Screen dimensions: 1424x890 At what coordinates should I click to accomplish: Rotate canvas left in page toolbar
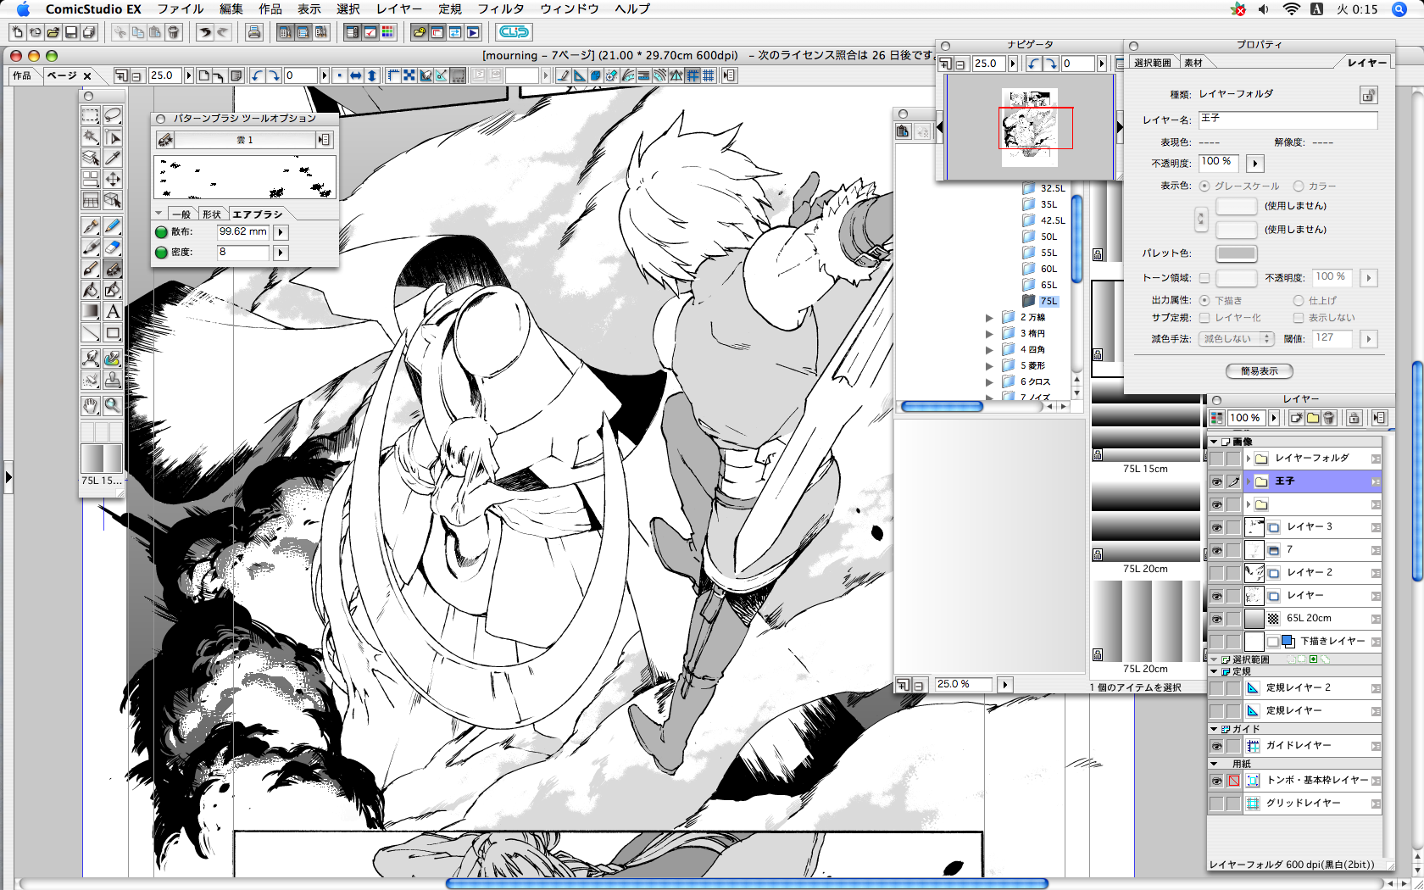click(258, 75)
